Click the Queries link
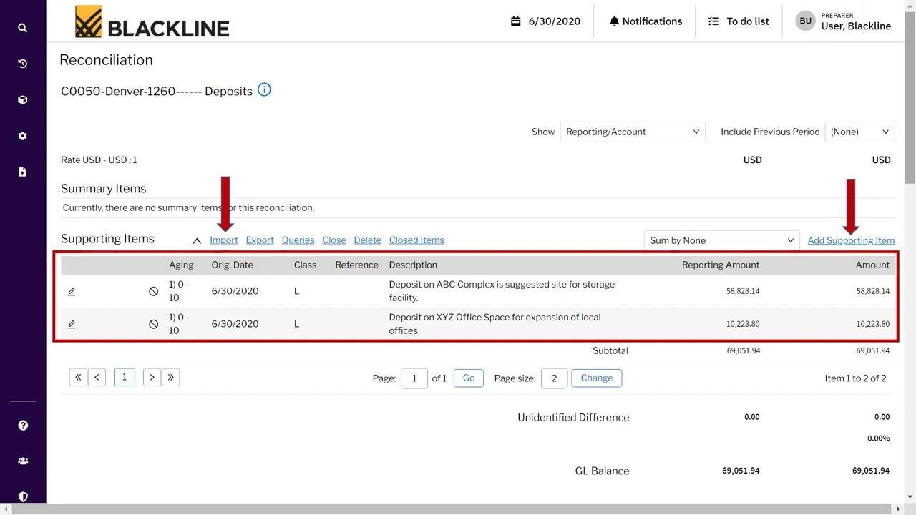This screenshot has width=916, height=515. pyautogui.click(x=298, y=240)
